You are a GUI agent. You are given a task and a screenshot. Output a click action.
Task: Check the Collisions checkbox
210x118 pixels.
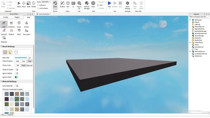[38, 5]
